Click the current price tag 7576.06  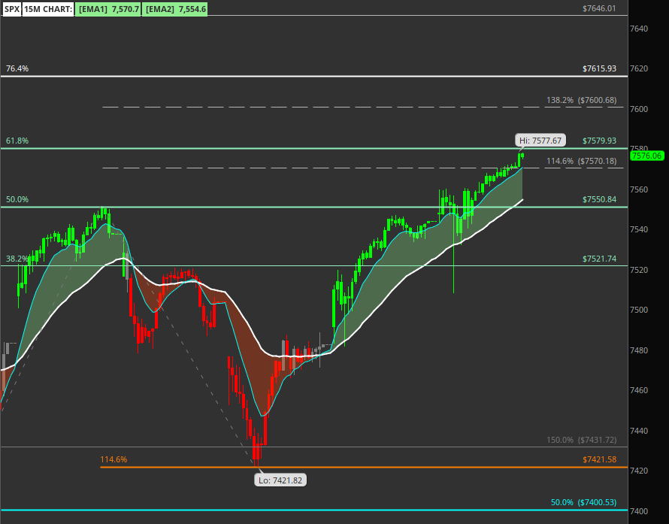pyautogui.click(x=647, y=156)
